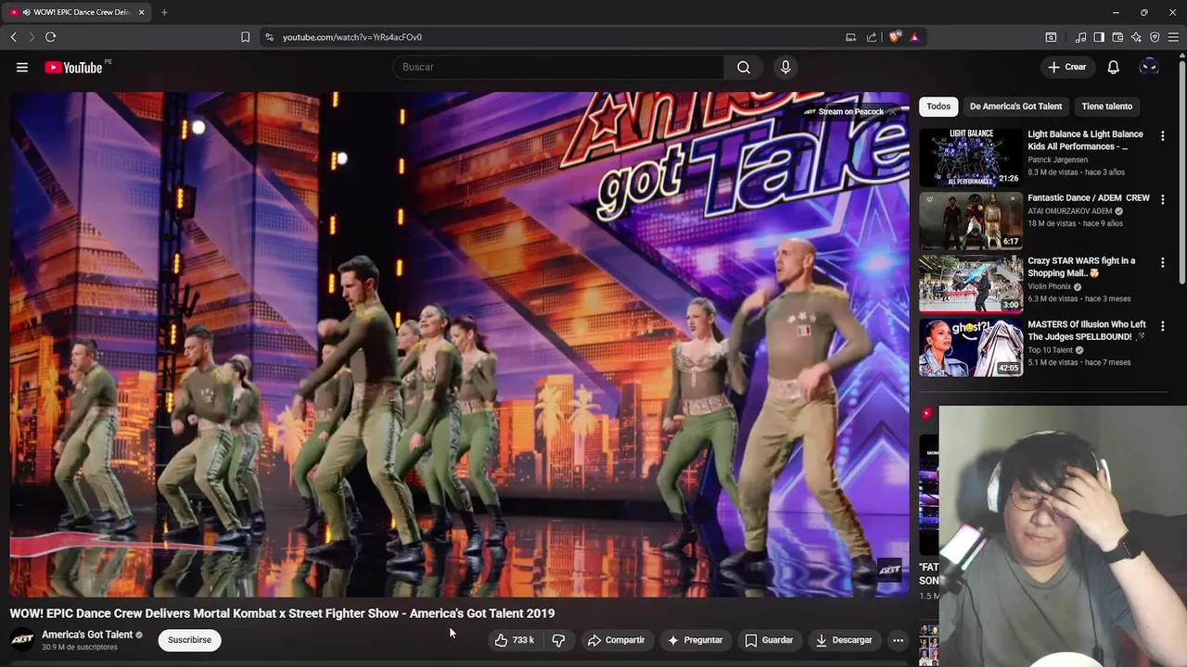Open the Fantastic Dance ADEM CREW thumbnail
The image size is (1187, 667).
971,220
